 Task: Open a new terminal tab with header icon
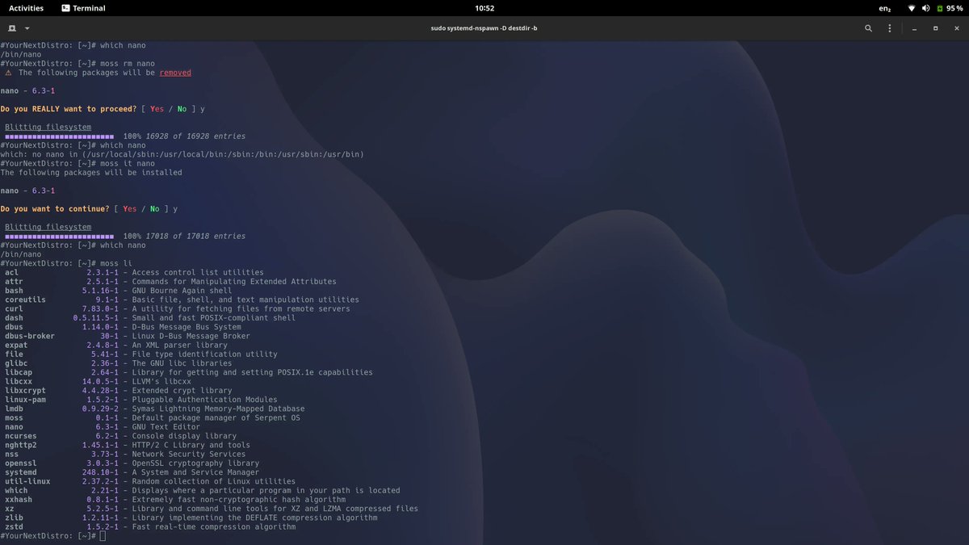coord(12,28)
